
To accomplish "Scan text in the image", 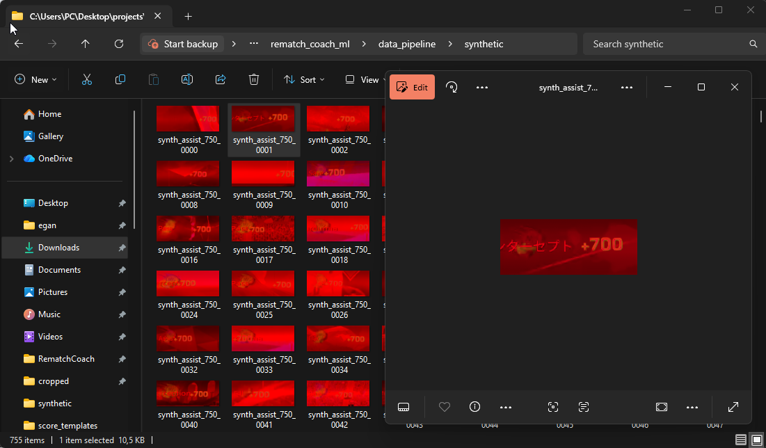I will point(584,407).
